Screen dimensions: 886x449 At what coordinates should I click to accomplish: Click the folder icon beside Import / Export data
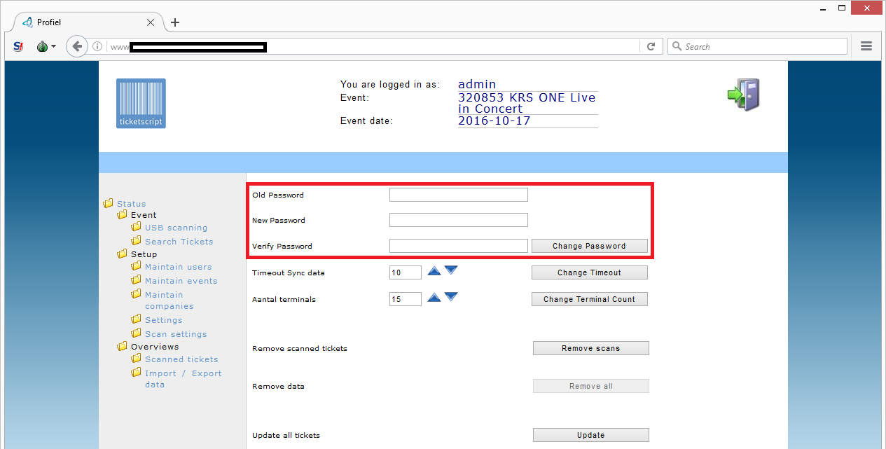(x=136, y=373)
